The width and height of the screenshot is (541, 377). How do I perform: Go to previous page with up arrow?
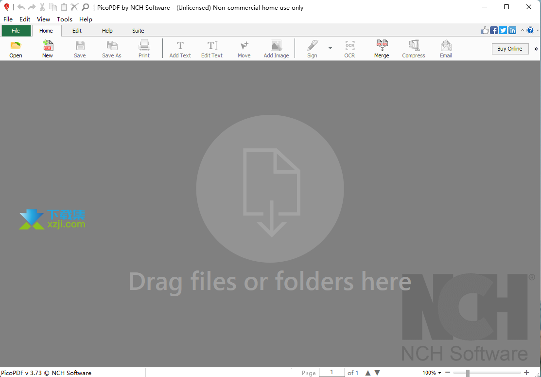[368, 373]
